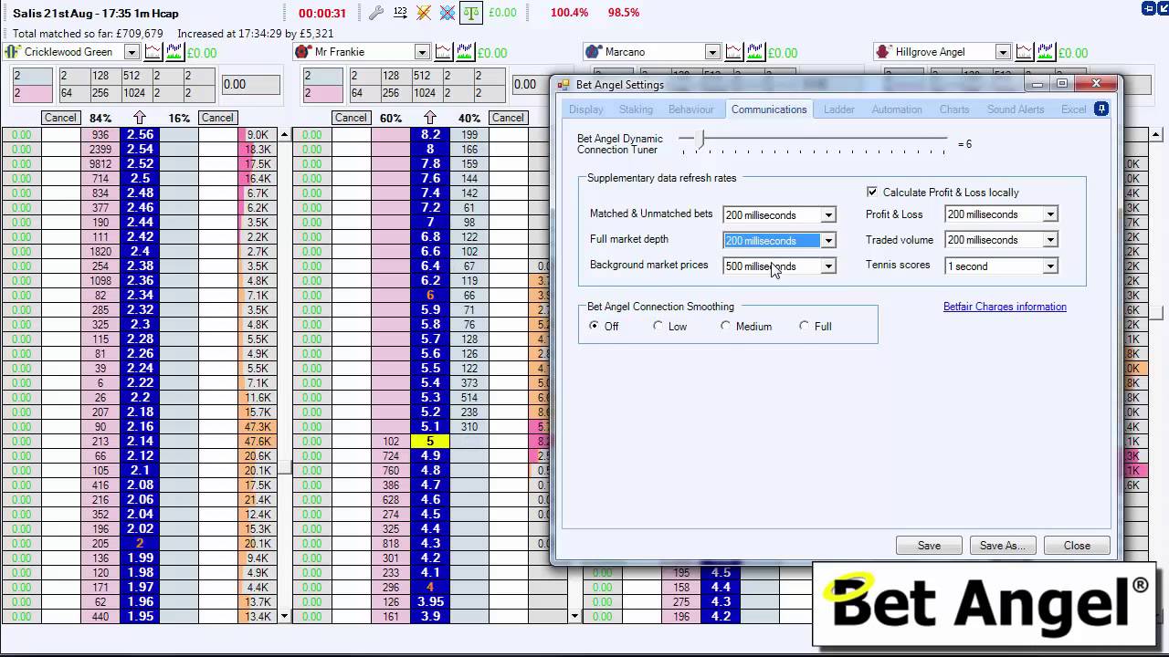This screenshot has width=1169, height=657.
Task: Expand Marcano runner selector dropdown
Action: (x=712, y=52)
